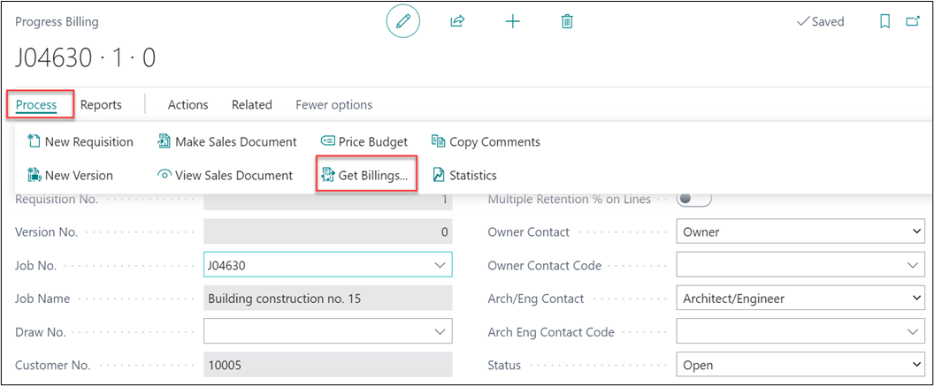Screen dimensions: 934x386
Task: Click the trash delete icon
Action: pos(567,22)
